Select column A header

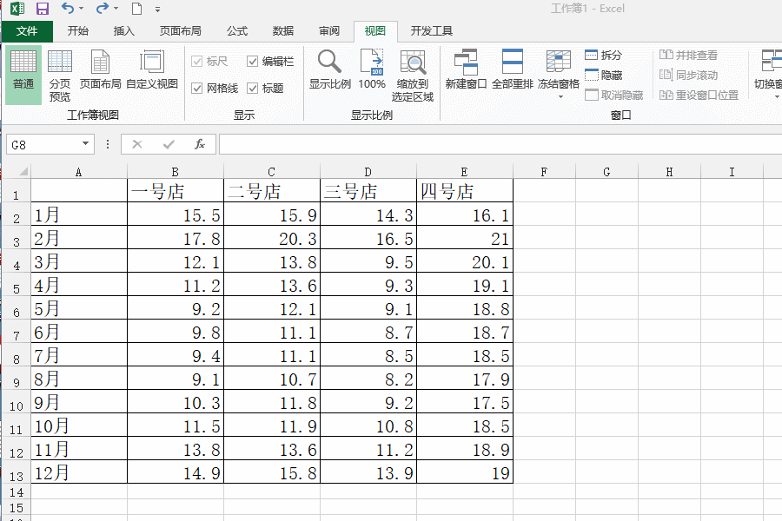(x=79, y=172)
